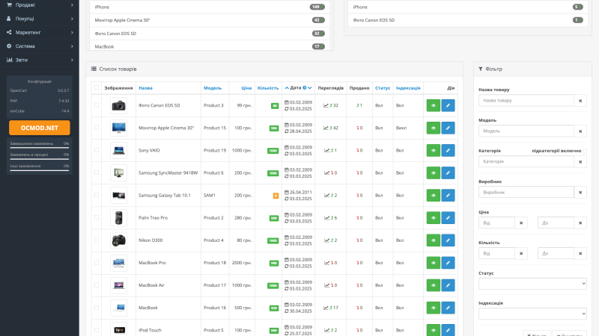Sort the table by Модель column
Viewport: 599px width, 336px height.
coord(213,88)
